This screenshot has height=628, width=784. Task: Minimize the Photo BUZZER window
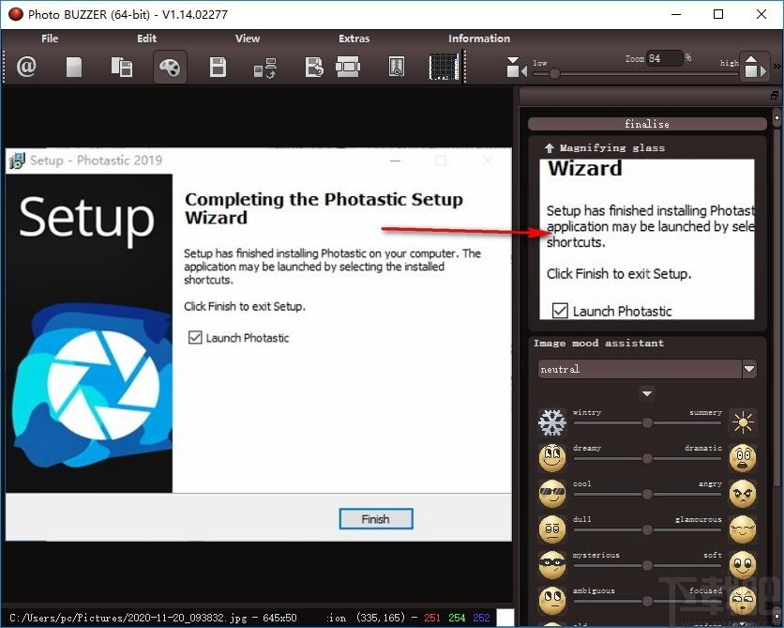676,14
